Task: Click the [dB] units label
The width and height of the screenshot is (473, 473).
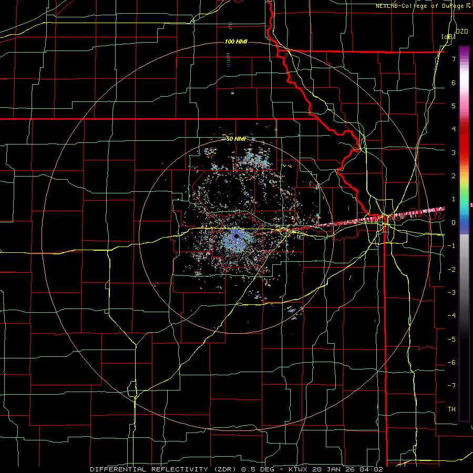Action: (x=448, y=36)
